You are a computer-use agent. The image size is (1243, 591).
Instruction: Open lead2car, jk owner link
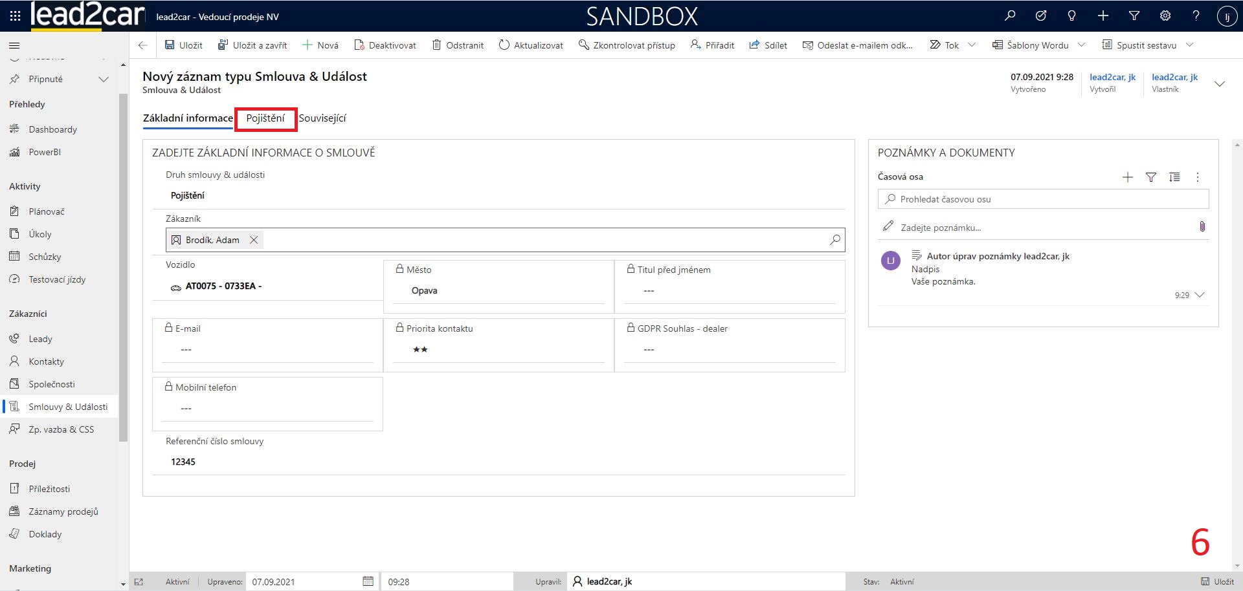coord(1174,77)
